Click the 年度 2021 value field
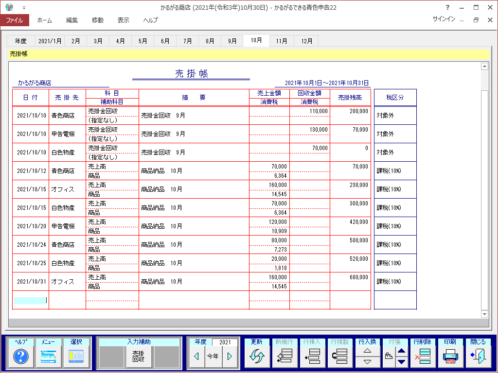The image size is (498, 373). click(225, 342)
